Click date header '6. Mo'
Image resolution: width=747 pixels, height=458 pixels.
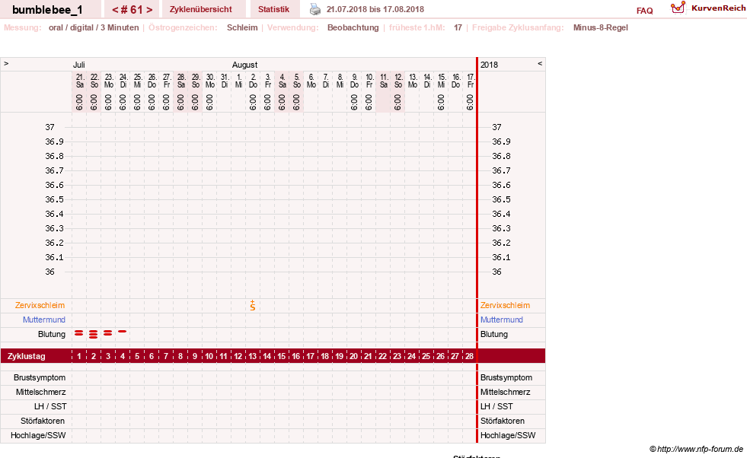tap(311, 81)
